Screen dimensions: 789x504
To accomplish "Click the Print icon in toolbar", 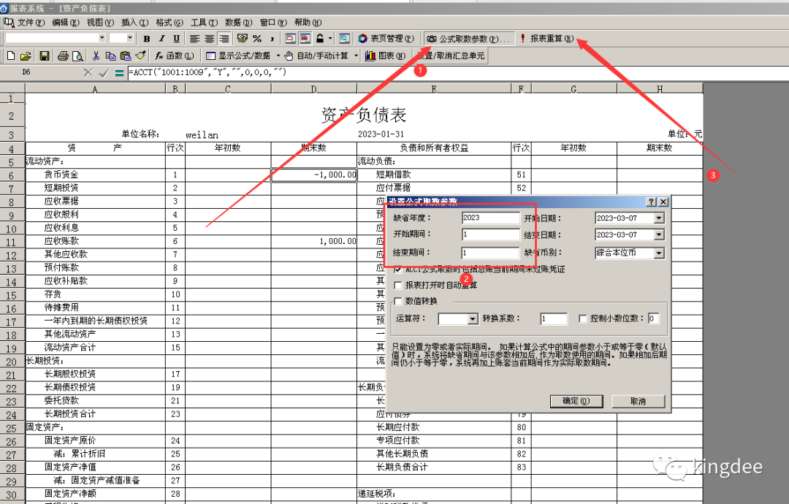I will [63, 56].
